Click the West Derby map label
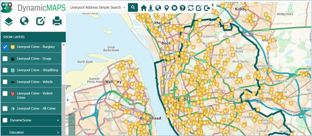 coord(241,62)
